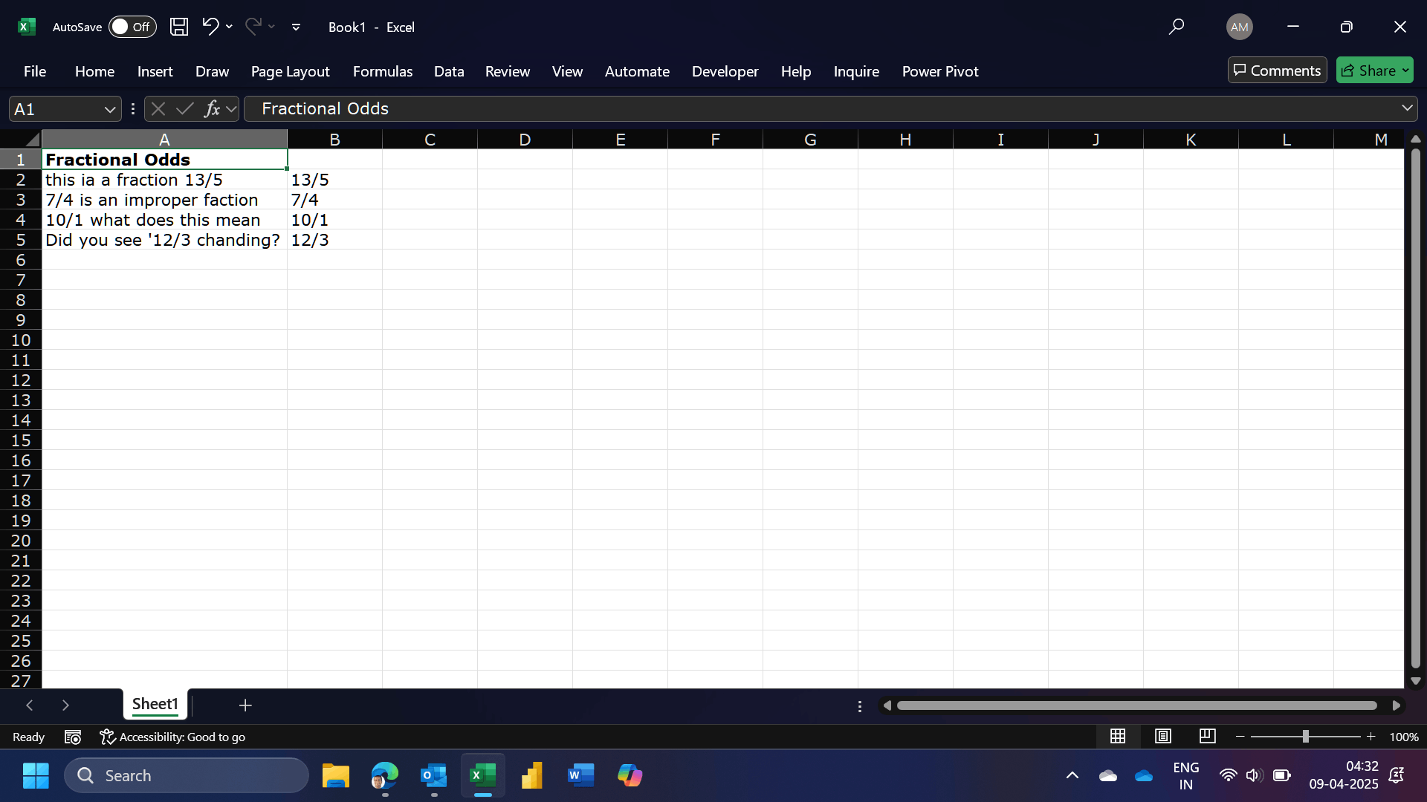Expand the formula bar chevron
The width and height of the screenshot is (1427, 802).
coord(1407,108)
